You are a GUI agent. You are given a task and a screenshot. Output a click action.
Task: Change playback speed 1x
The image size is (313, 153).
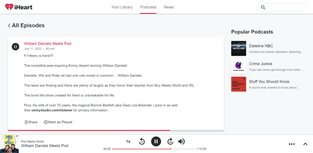[x=128, y=141]
